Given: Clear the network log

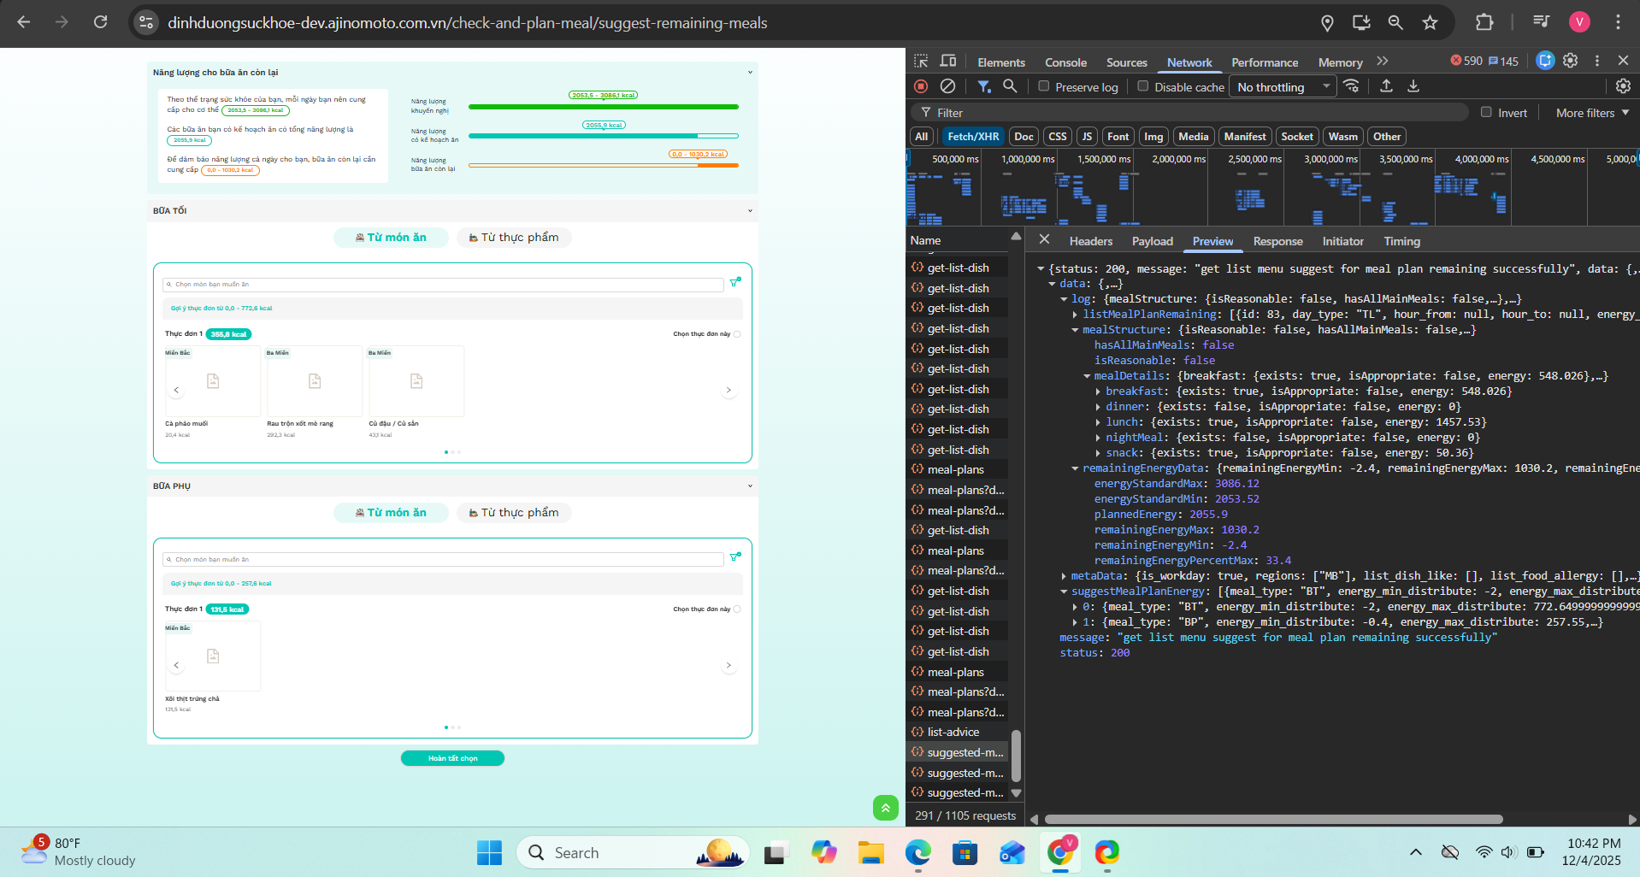Looking at the screenshot, I should [947, 86].
